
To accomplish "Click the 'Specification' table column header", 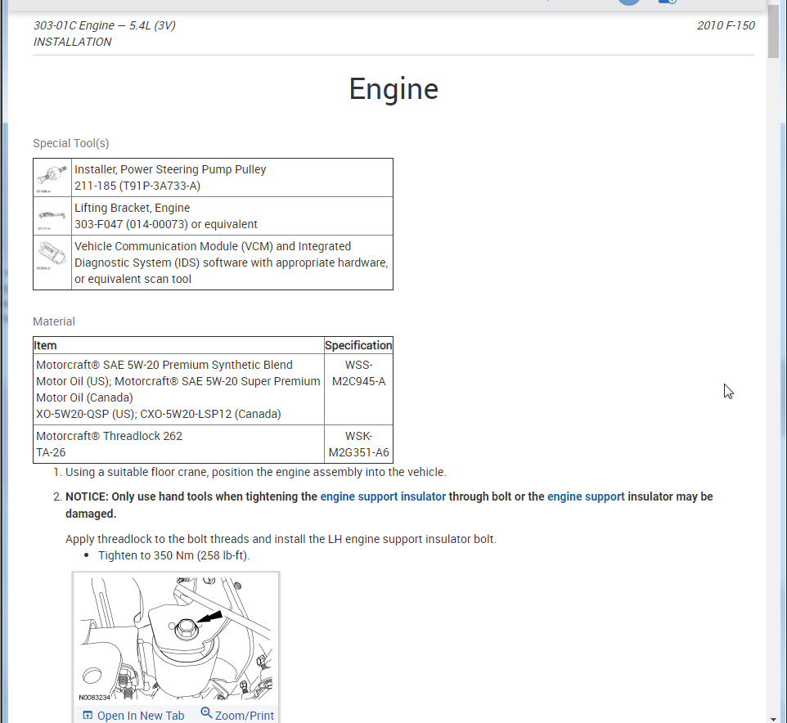I will click(x=358, y=346).
